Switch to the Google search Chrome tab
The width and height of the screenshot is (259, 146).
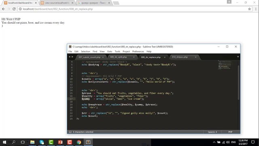click(93, 3)
